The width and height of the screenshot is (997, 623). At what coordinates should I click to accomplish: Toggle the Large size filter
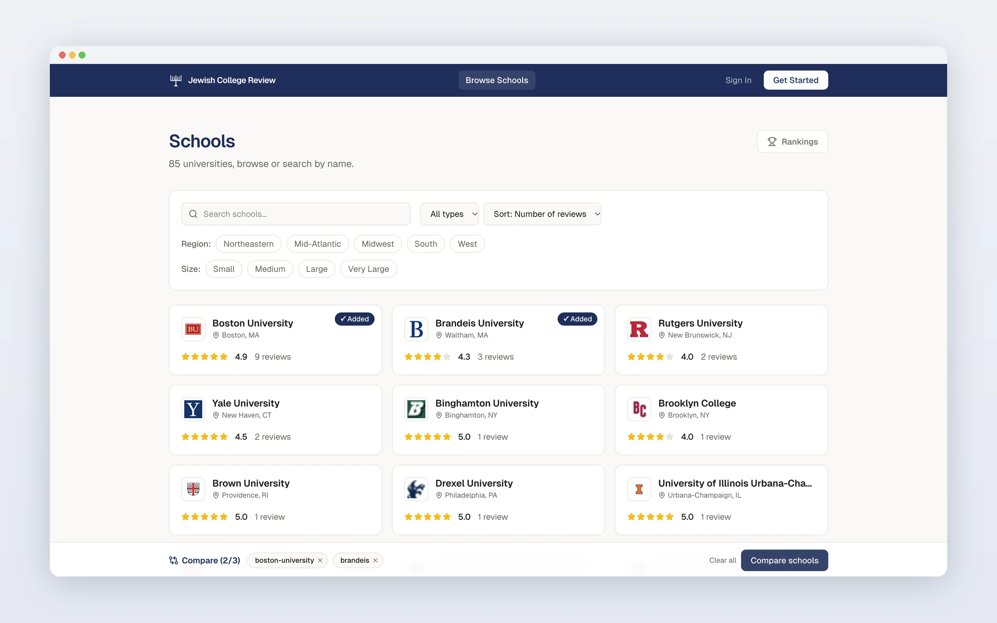point(317,269)
